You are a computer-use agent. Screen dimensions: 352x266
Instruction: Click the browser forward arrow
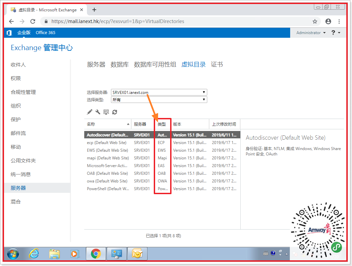22,21
